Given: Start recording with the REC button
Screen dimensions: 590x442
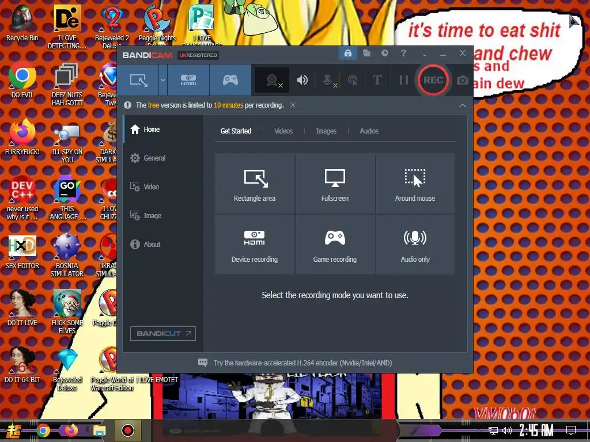Looking at the screenshot, I should 433,80.
